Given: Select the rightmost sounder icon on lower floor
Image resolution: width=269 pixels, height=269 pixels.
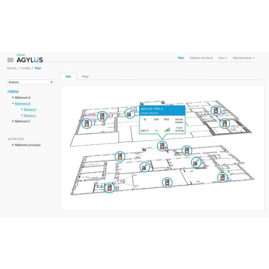Looking at the screenshot, I should 196,163.
